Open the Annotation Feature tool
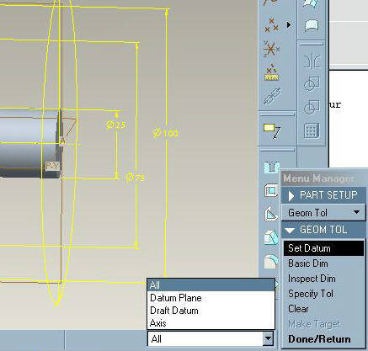Viewport: 368px width, 351px height. click(x=272, y=131)
